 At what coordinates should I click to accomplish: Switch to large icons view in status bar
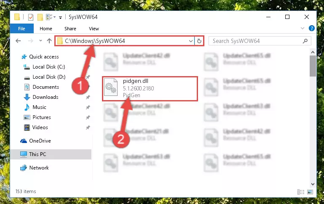point(310,192)
